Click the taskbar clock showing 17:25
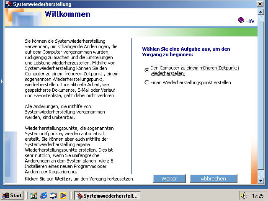The height and width of the screenshot is (201, 268). click(258, 196)
